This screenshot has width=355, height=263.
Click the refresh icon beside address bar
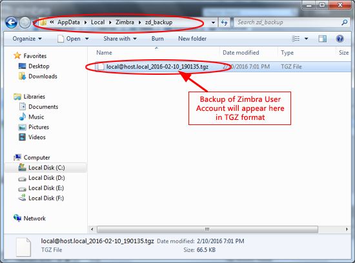224,23
